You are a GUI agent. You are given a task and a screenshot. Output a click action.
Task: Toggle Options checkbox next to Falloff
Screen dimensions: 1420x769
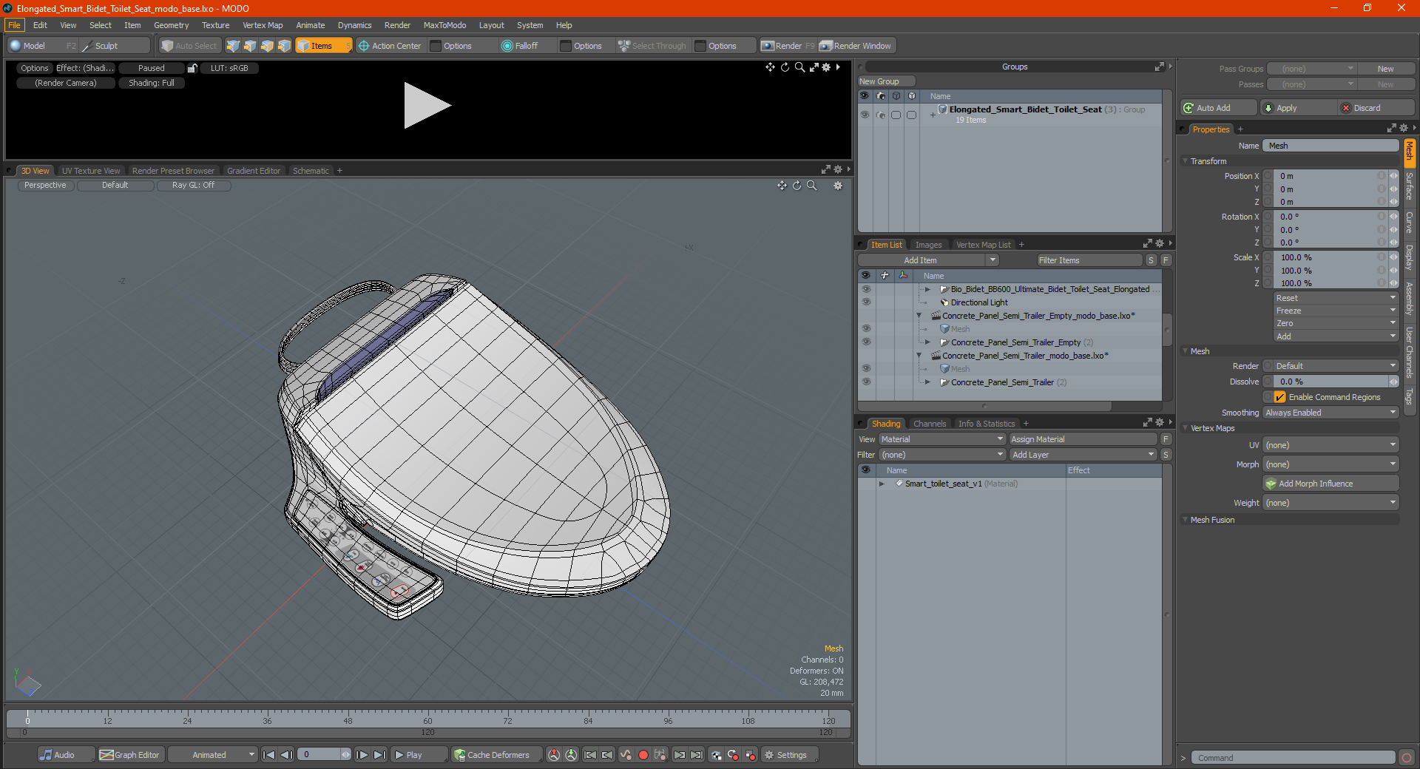566,46
